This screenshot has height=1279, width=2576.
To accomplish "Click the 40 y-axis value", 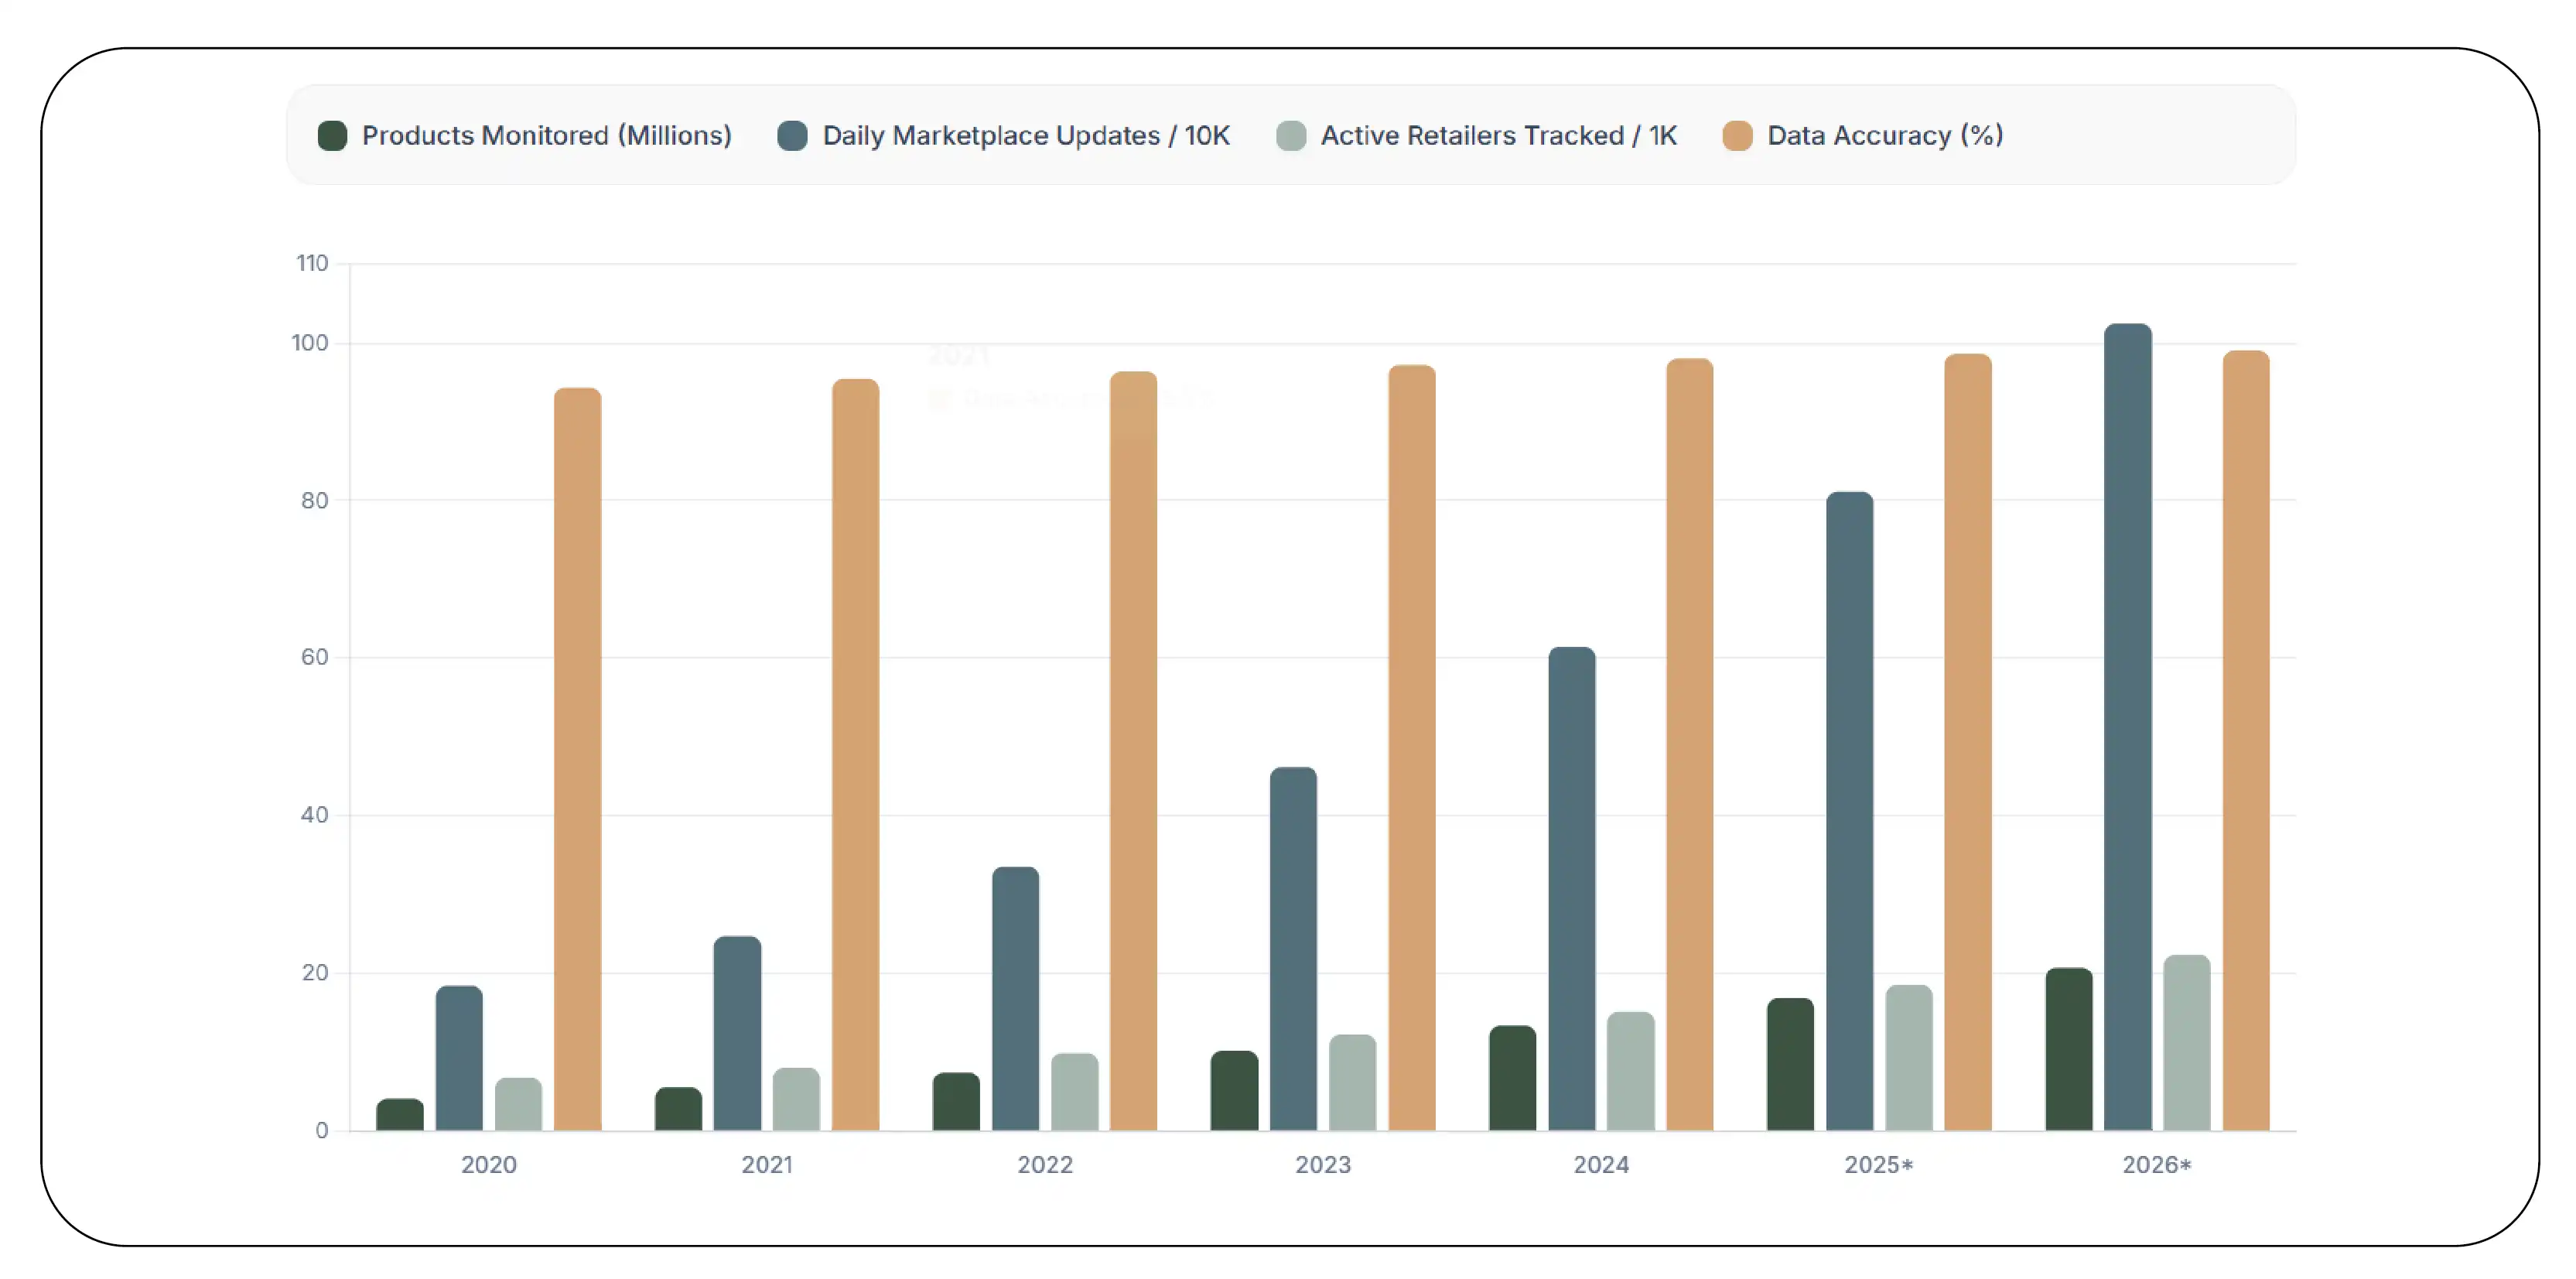I will 314,815.
